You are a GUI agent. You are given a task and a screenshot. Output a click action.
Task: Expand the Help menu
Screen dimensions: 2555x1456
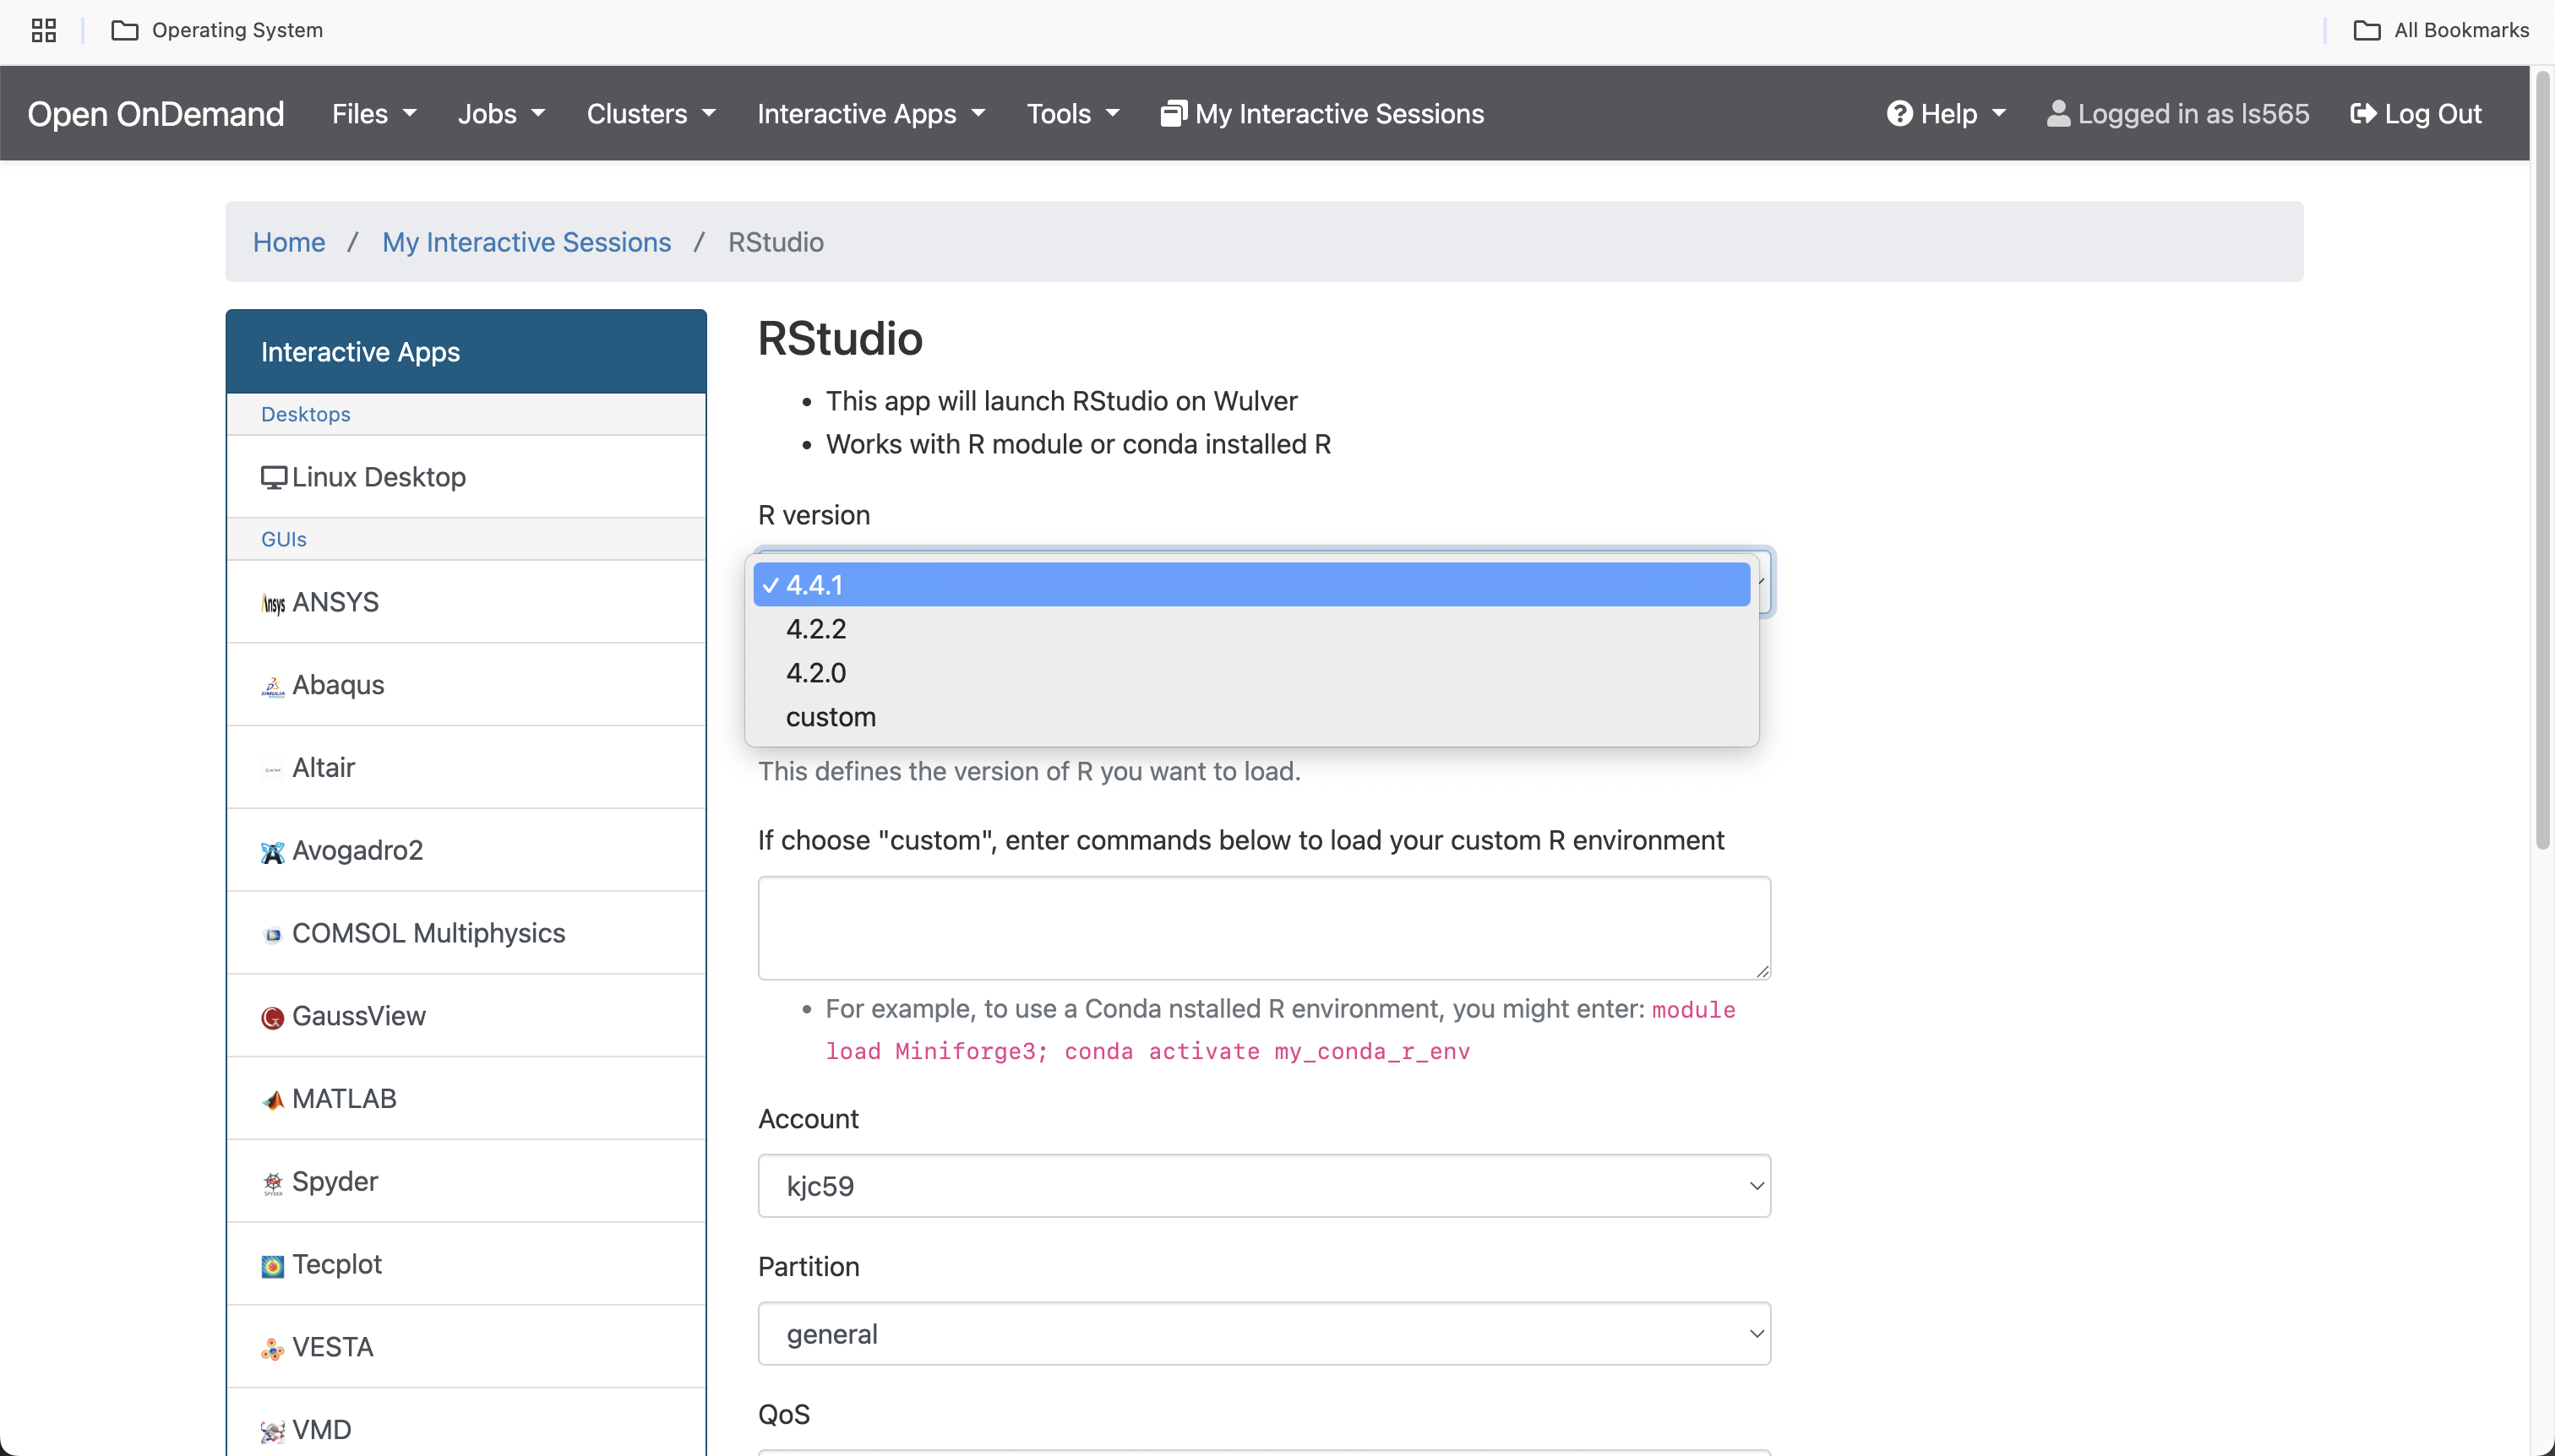[1947, 113]
